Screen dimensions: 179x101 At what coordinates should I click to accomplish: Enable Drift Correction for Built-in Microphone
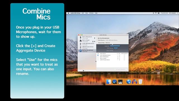pyautogui.click(x=124, y=57)
